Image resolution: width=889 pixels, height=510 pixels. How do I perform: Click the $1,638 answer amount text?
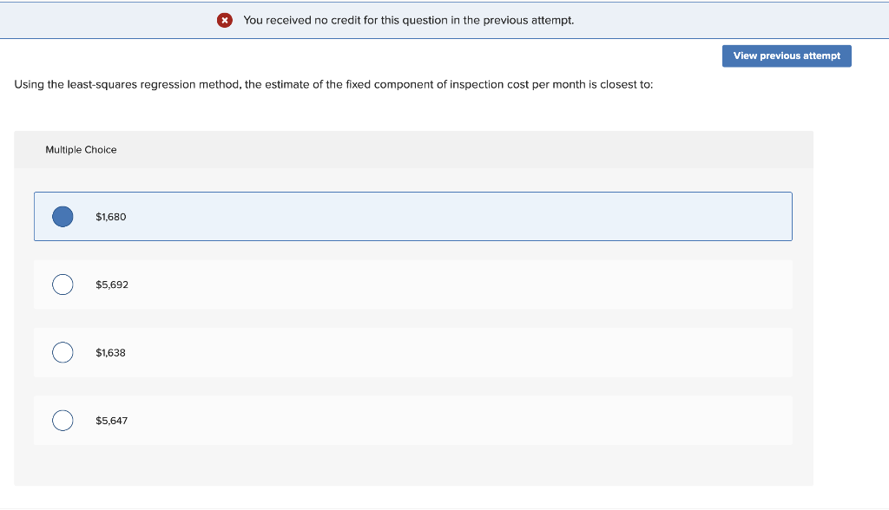(x=111, y=353)
